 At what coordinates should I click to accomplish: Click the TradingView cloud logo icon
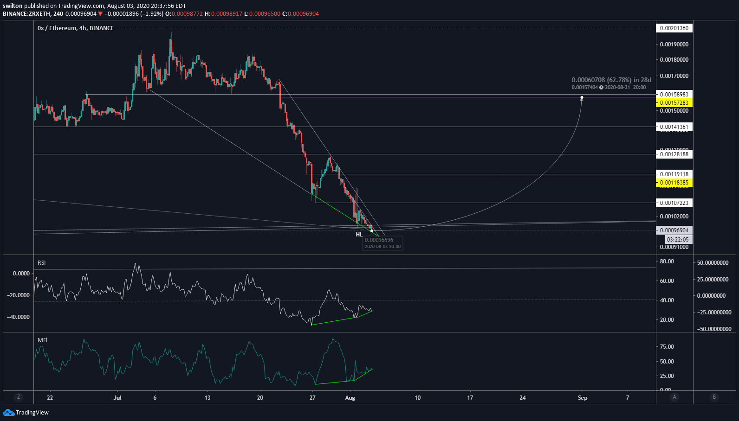pos(8,412)
